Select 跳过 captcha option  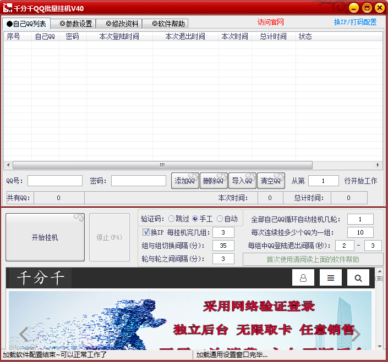pos(179,219)
